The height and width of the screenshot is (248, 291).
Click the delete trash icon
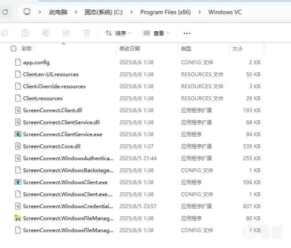[x=87, y=33]
